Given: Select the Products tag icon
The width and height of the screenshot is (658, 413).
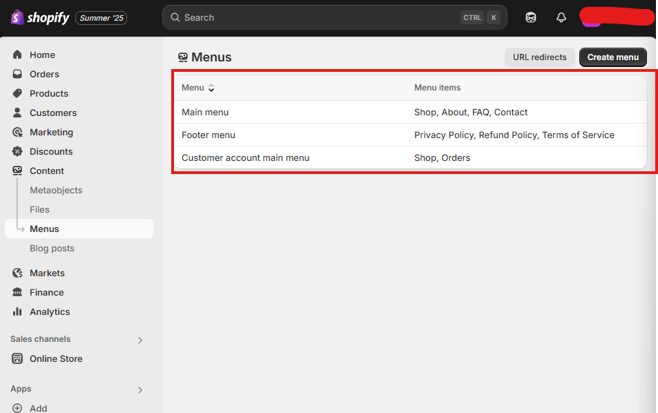Looking at the screenshot, I should [x=17, y=93].
